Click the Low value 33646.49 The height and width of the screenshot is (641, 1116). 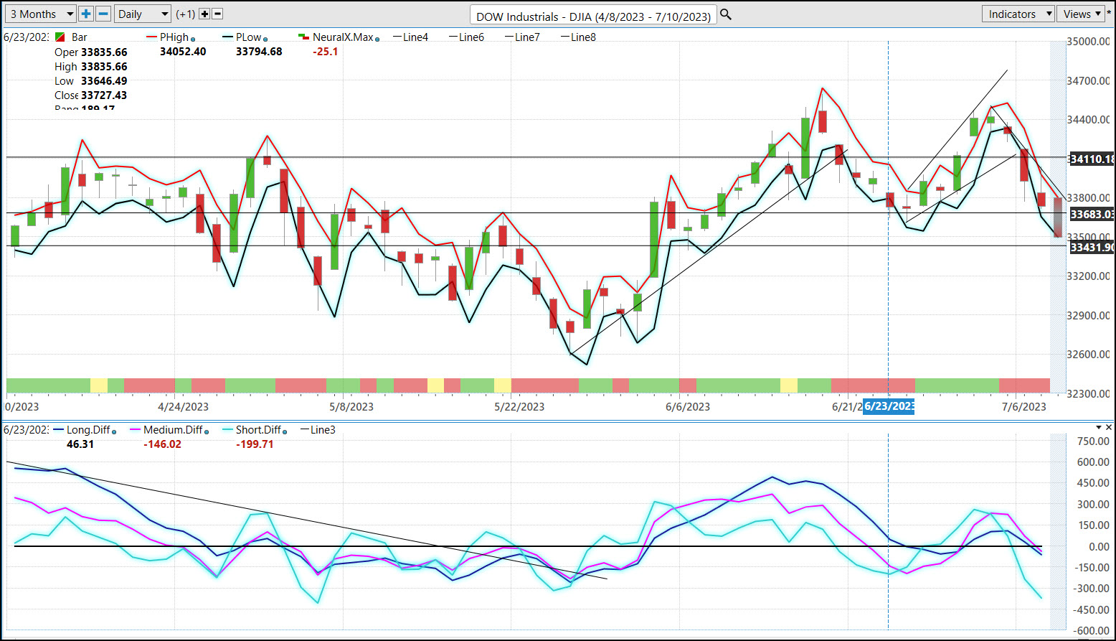[104, 81]
